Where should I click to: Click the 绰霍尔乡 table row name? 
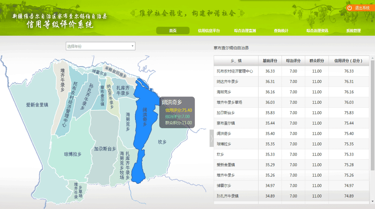point(224,186)
